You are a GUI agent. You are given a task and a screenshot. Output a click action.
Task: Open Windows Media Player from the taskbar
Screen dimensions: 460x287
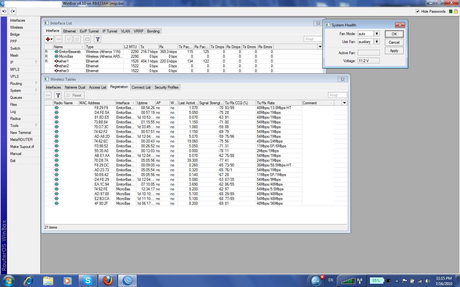point(67,281)
